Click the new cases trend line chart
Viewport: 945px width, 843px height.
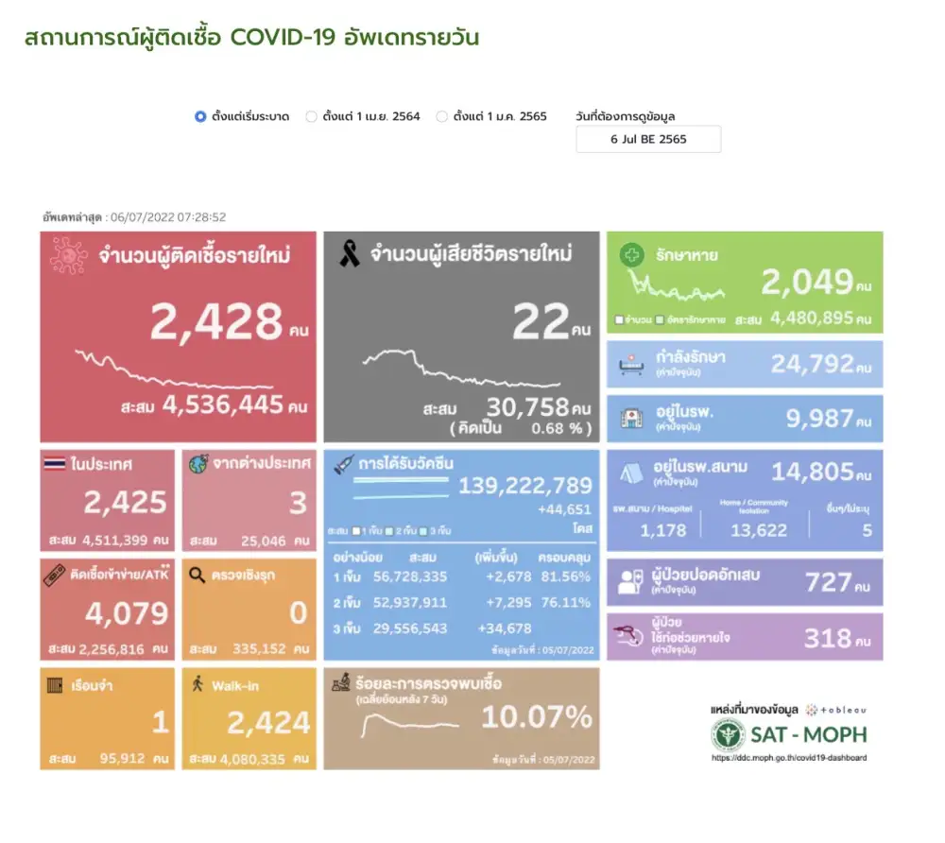coord(175,370)
